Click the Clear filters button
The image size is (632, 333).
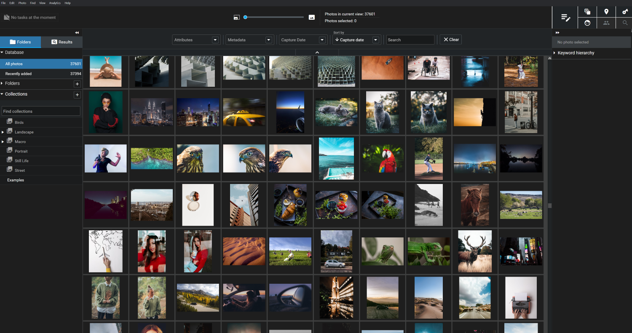(x=450, y=40)
